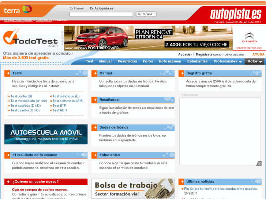266x199 pixels.
Task: Open the Resultados menu tab
Action: coord(127,61)
